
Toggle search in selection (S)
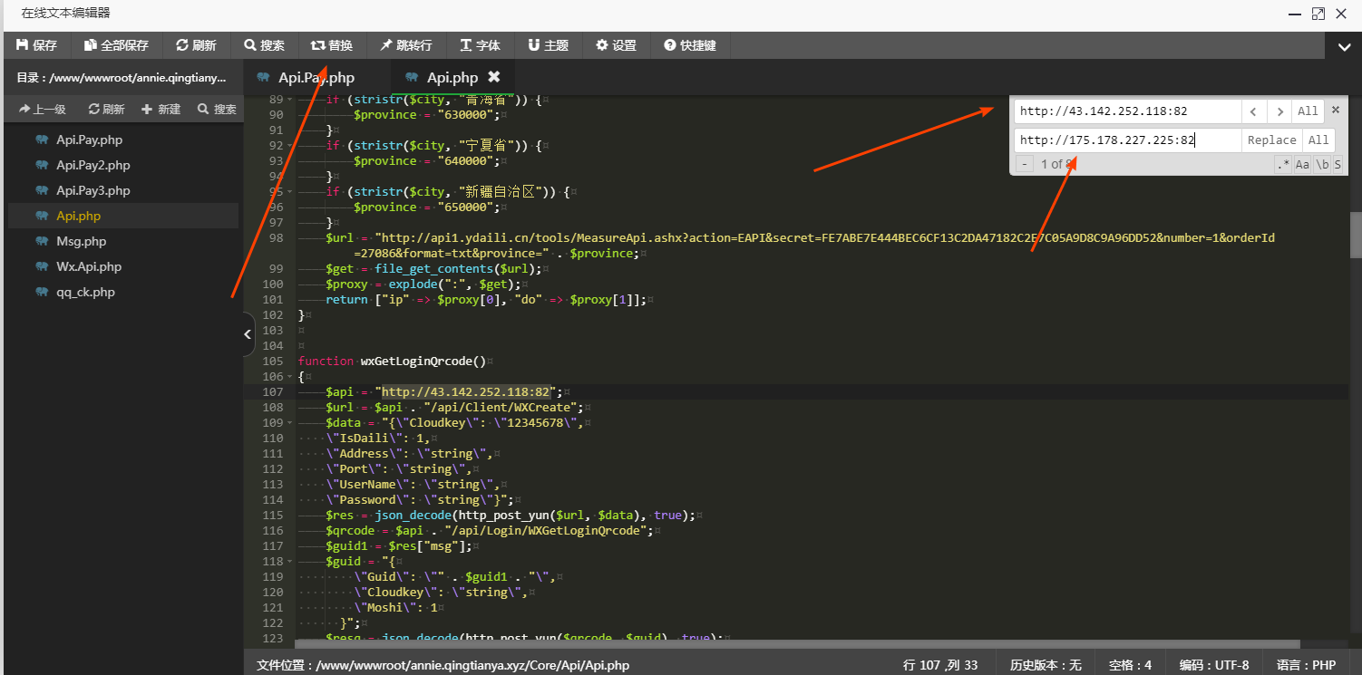(1338, 164)
